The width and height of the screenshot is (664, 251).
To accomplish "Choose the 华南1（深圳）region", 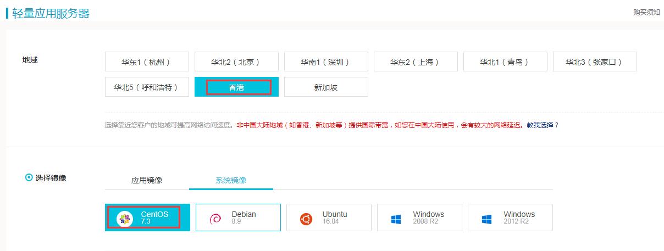I will (326, 62).
